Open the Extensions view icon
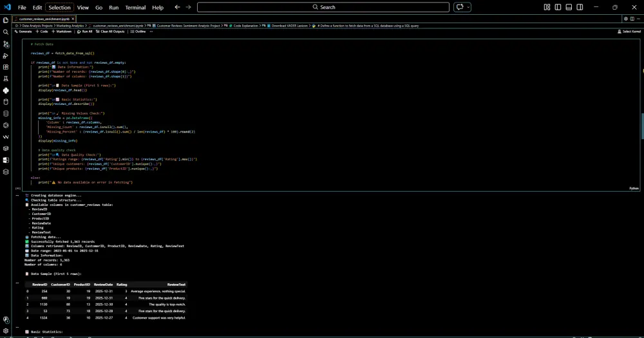 click(6, 67)
